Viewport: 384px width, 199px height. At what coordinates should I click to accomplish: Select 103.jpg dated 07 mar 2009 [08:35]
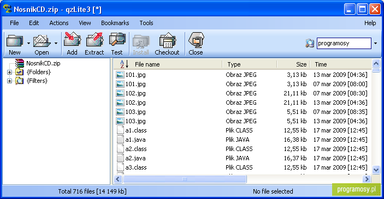pyautogui.click(x=243, y=112)
